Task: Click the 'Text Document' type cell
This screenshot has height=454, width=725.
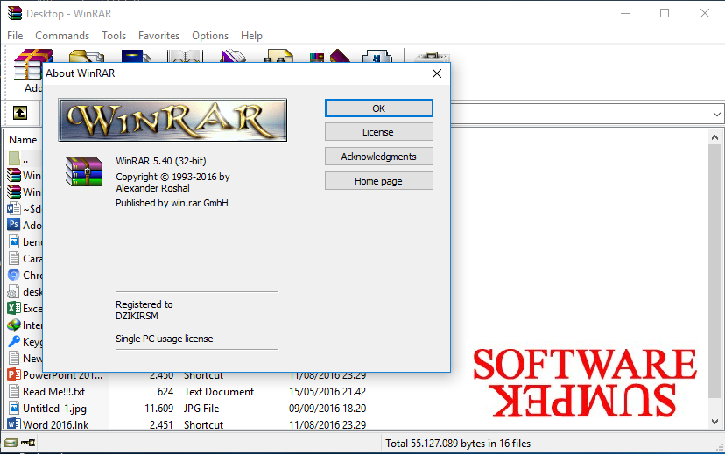Action: [x=219, y=392]
